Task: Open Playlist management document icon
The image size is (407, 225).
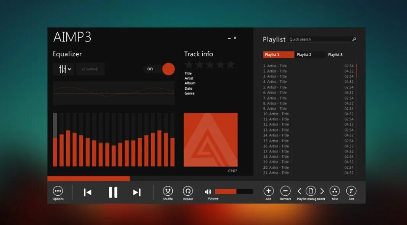Action: [311, 191]
